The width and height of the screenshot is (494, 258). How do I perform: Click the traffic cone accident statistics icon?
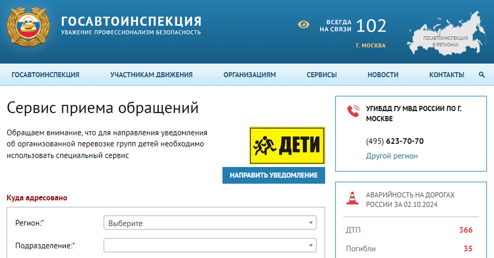(352, 198)
